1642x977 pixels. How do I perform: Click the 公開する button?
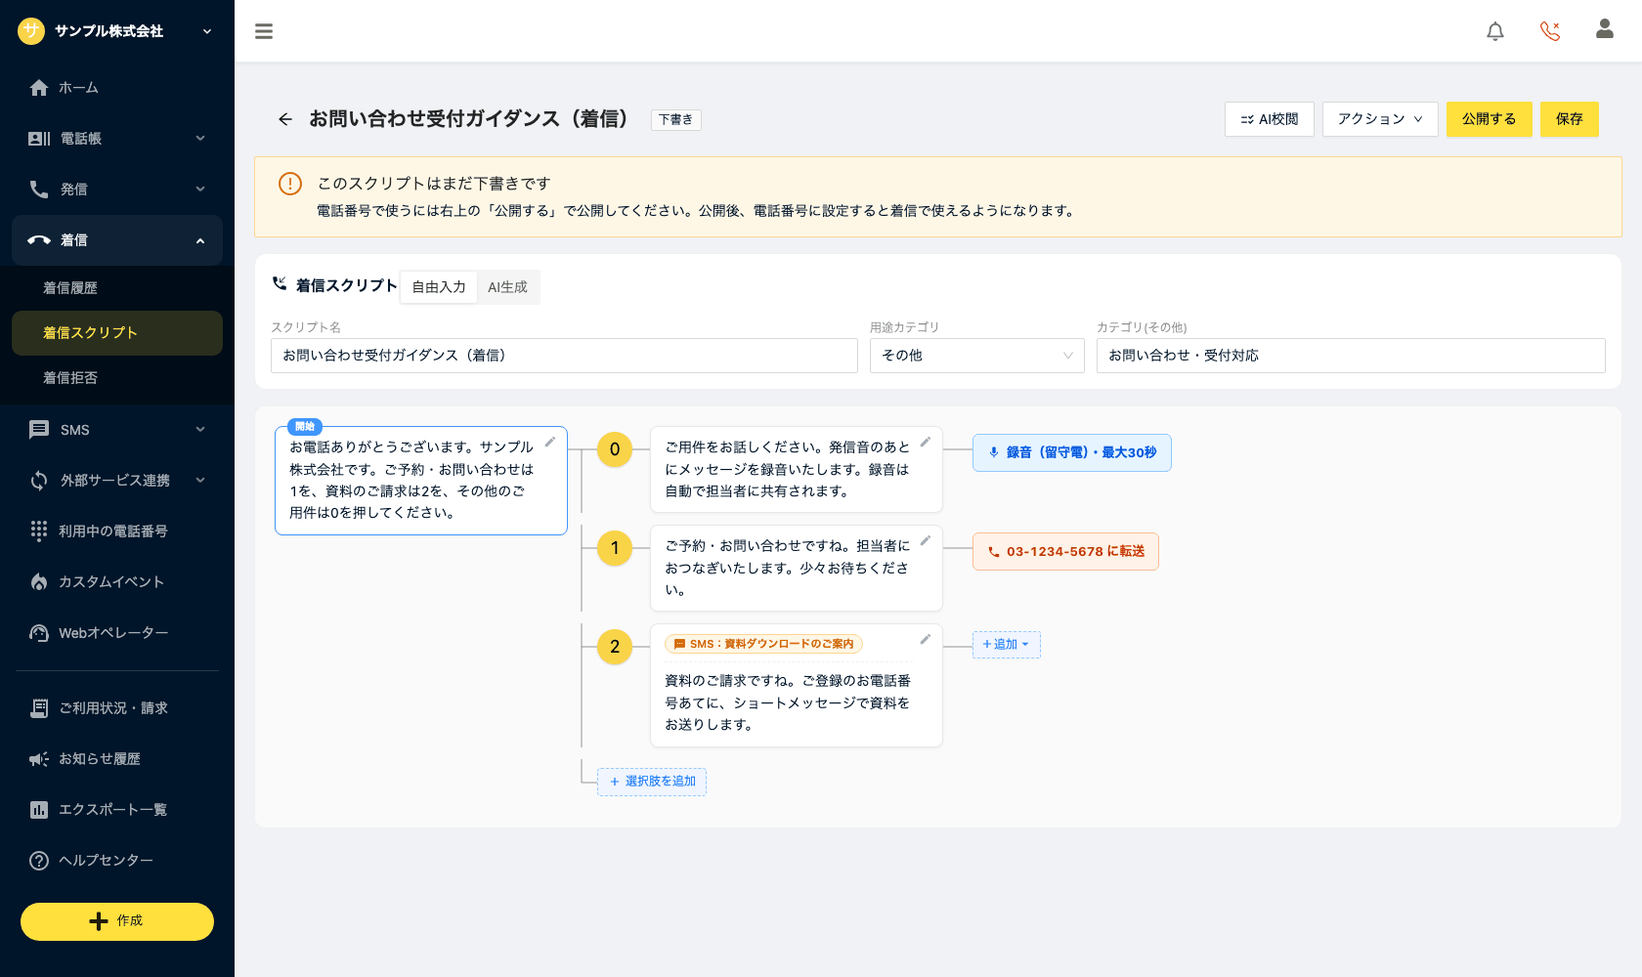[x=1490, y=119]
